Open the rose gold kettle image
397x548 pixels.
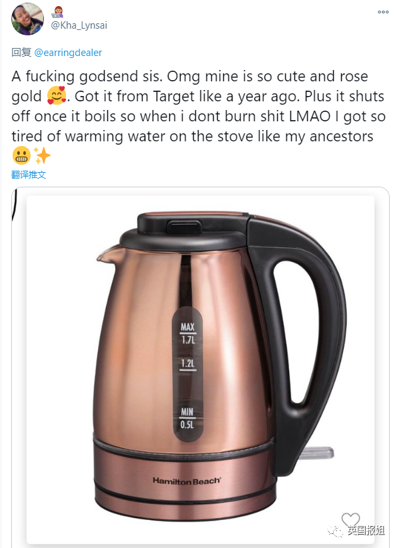[200, 367]
